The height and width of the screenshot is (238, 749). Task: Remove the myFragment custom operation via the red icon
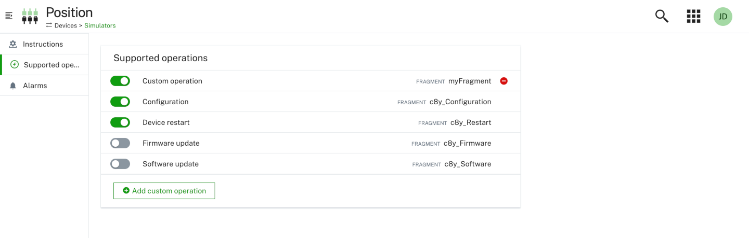pos(503,81)
